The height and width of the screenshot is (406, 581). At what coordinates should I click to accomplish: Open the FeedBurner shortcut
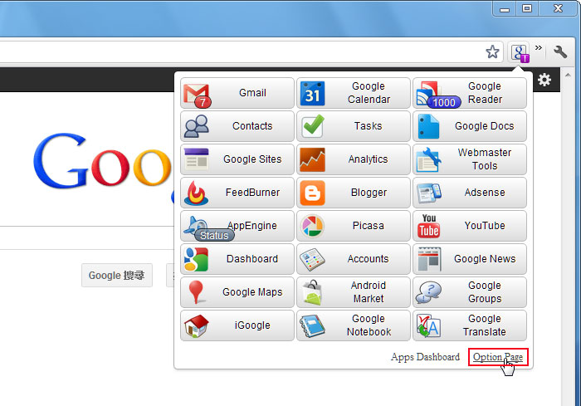(237, 193)
